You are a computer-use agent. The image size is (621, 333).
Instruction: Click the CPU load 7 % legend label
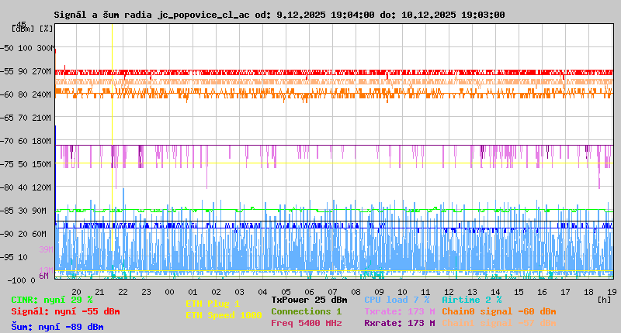tap(396, 300)
